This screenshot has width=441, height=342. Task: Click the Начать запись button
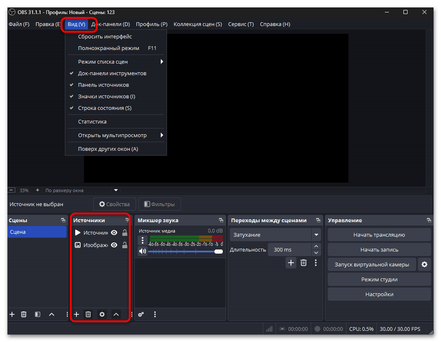379,250
